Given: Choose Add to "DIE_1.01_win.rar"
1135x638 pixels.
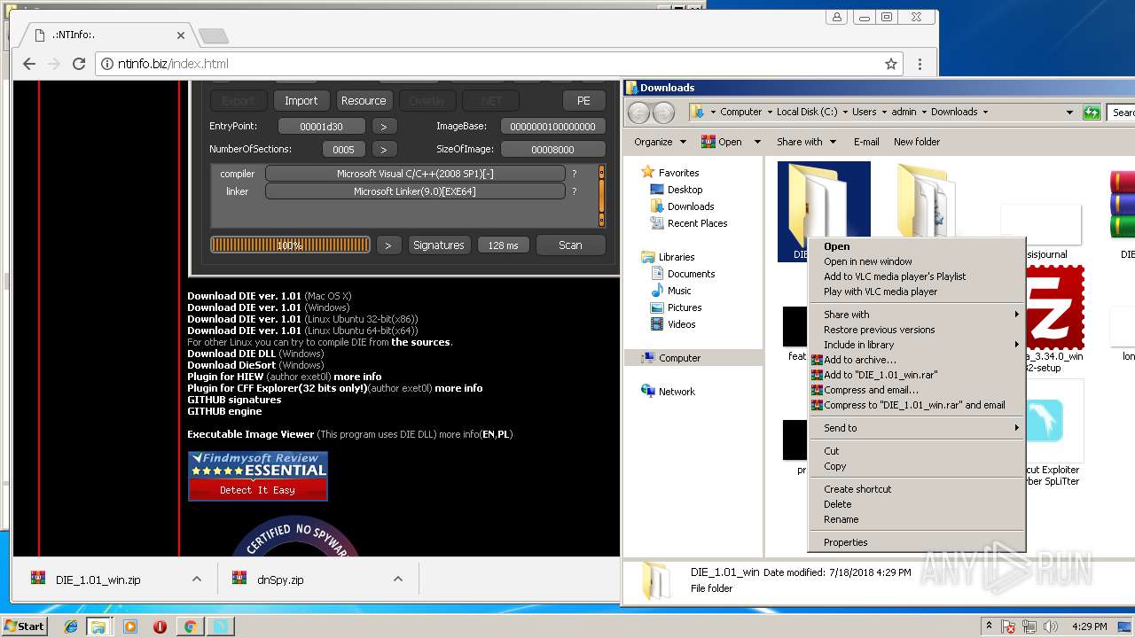Looking at the screenshot, I should [917, 375].
